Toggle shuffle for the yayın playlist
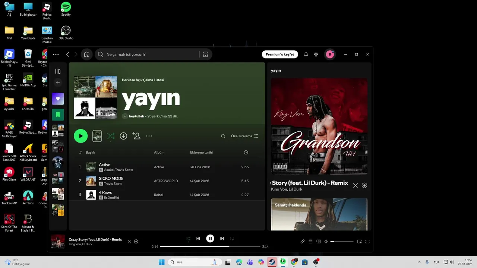The image size is (477, 268). coord(111,136)
